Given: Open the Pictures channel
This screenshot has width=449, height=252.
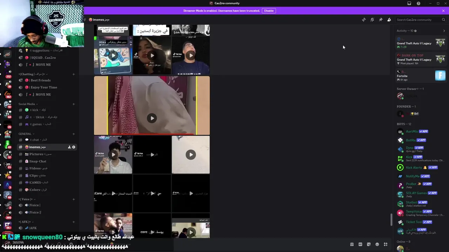Looking at the screenshot, I should tap(47, 154).
